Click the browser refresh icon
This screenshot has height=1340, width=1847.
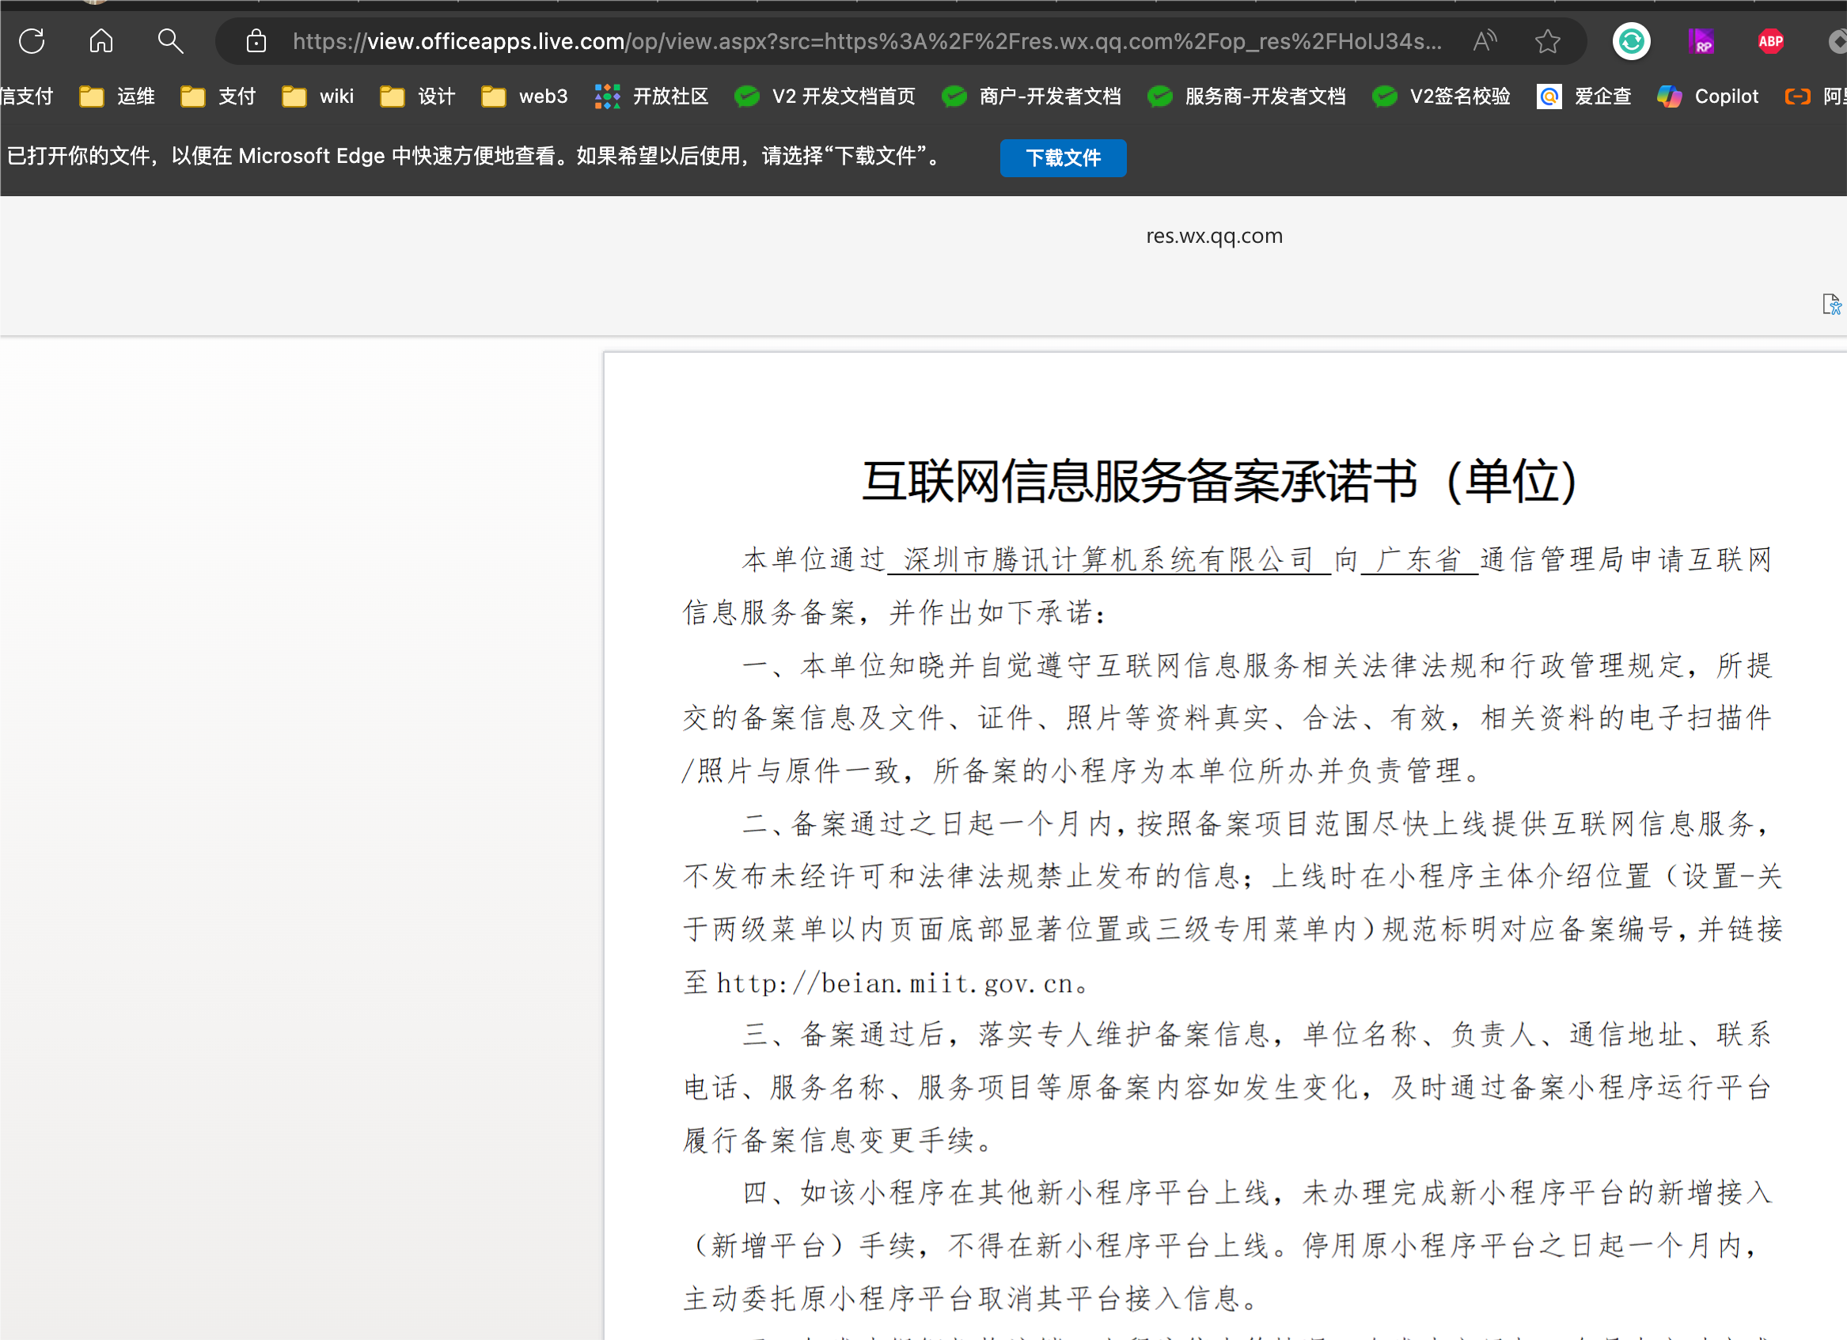click(x=32, y=40)
